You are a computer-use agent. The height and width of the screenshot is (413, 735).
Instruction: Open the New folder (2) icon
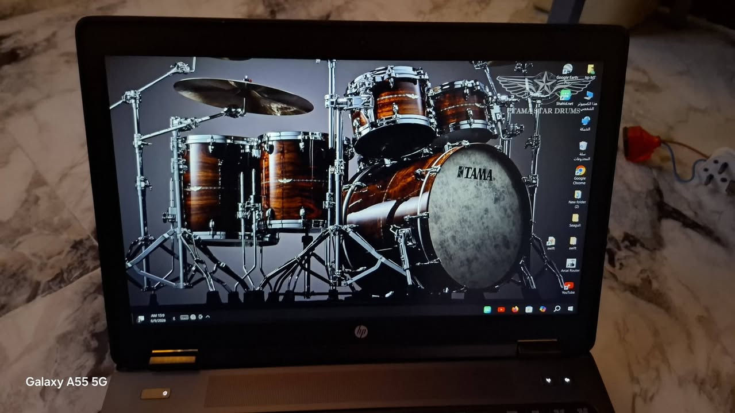coord(577,198)
